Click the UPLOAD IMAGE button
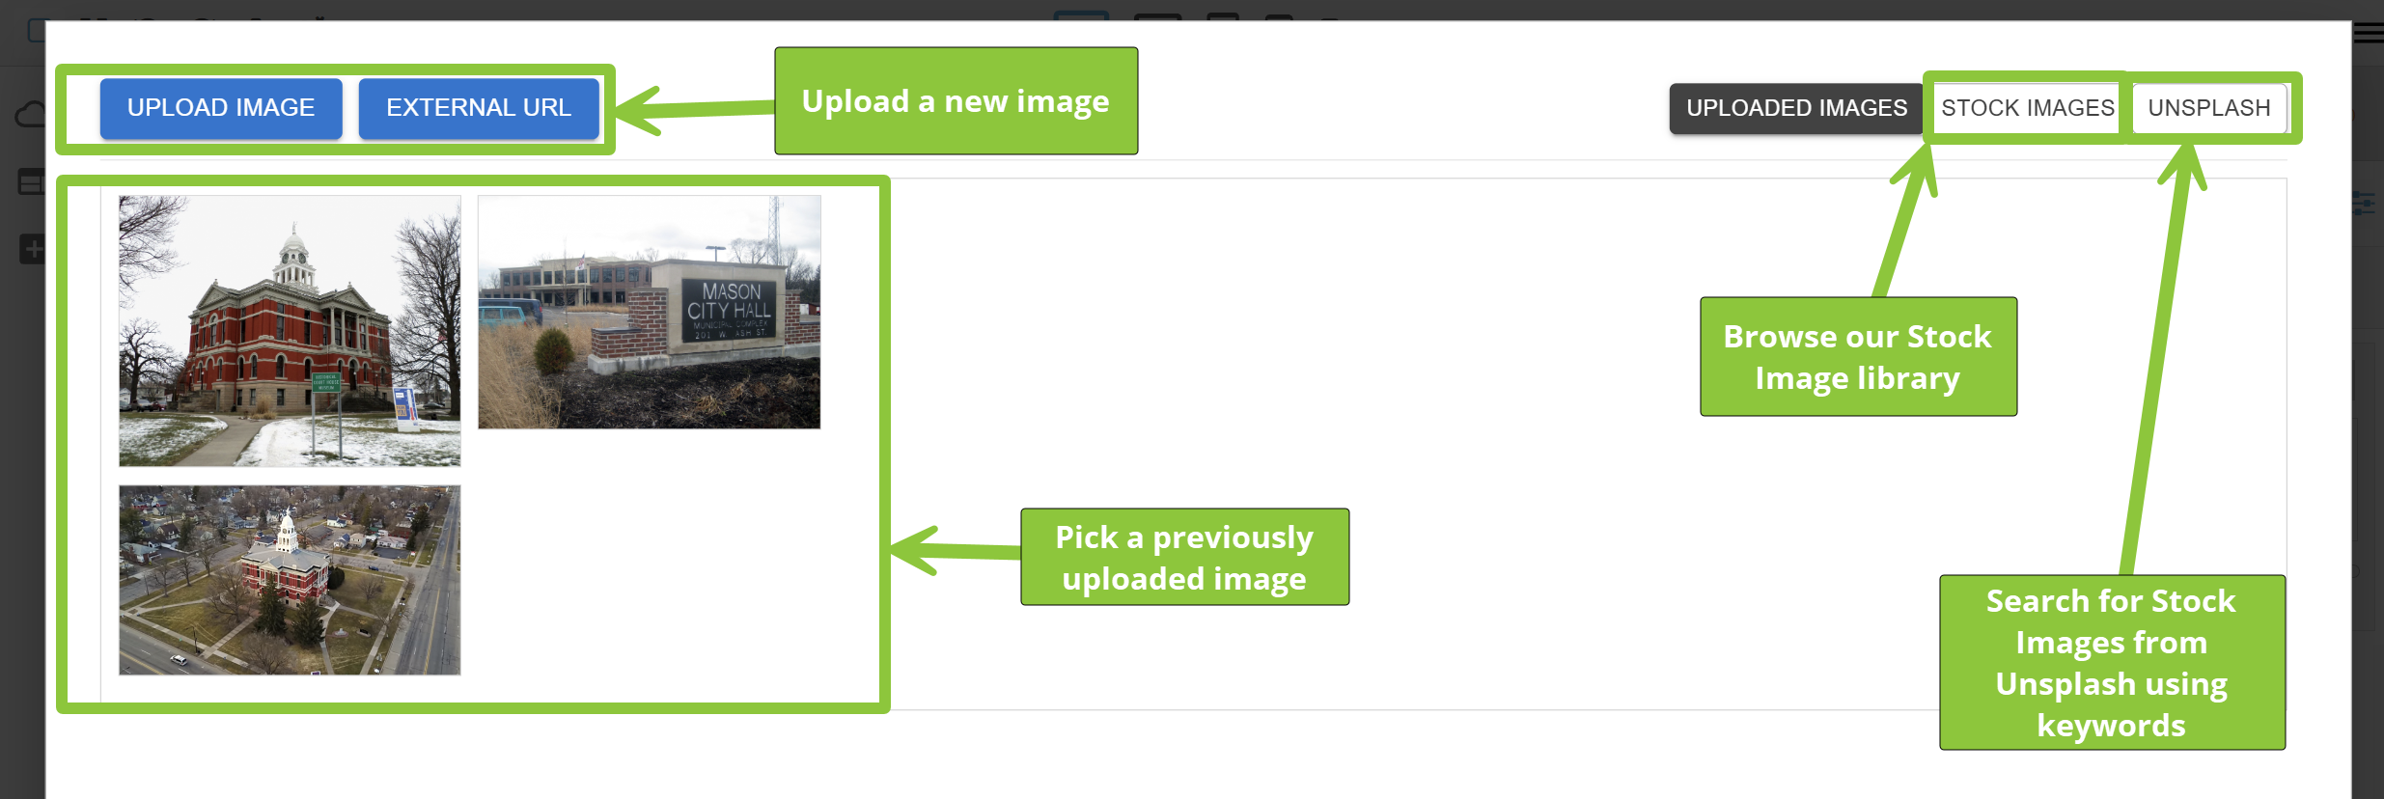Image resolution: width=2384 pixels, height=799 pixels. coord(221,108)
